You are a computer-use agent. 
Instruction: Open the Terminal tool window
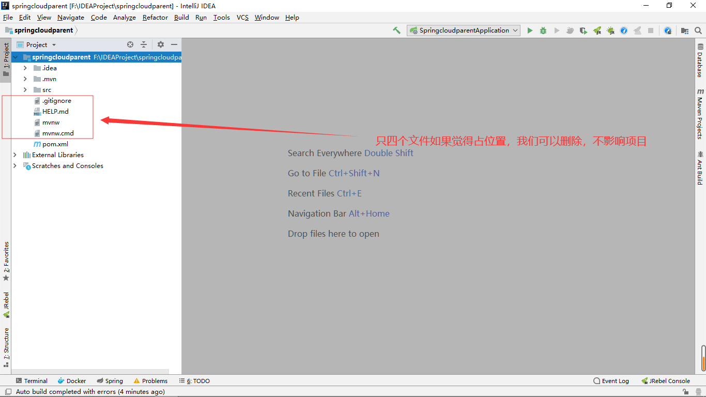(x=32, y=381)
